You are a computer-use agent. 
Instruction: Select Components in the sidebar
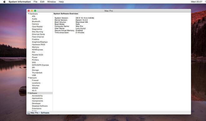(37, 101)
